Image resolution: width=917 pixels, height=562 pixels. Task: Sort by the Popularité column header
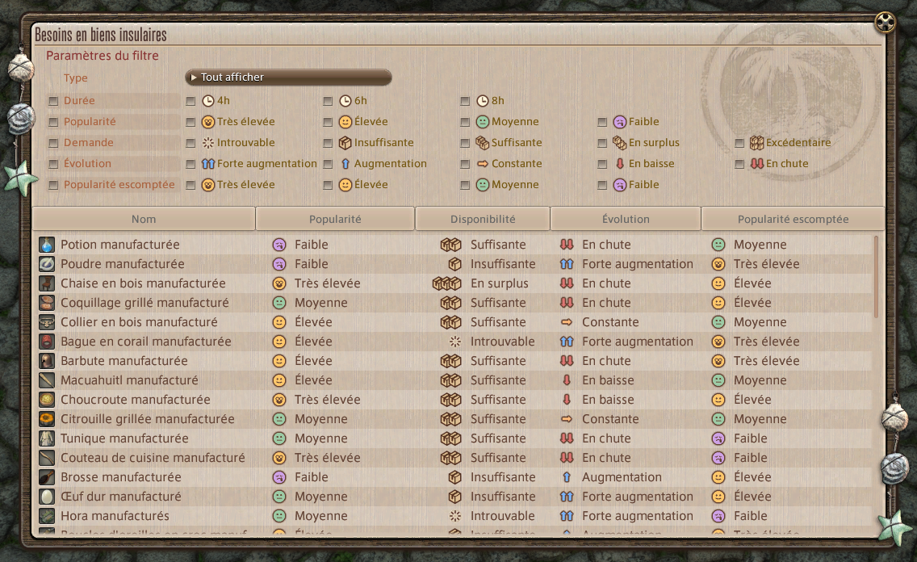[335, 219]
